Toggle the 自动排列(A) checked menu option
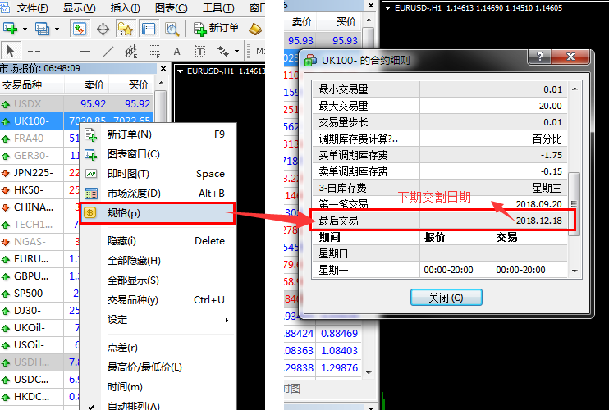This screenshot has width=609, height=410. (133, 405)
